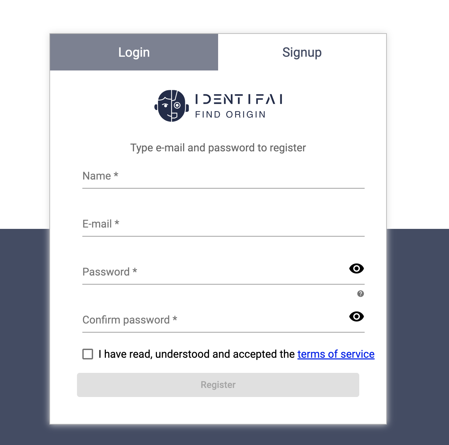Select the FIND ORIGIN tagline logo

tap(231, 114)
